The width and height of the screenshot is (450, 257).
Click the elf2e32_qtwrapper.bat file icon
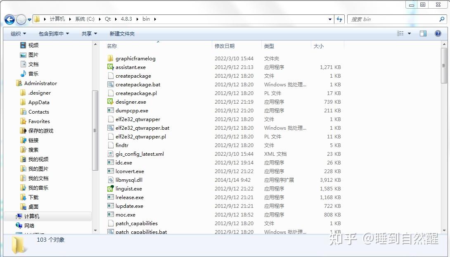[x=110, y=128]
